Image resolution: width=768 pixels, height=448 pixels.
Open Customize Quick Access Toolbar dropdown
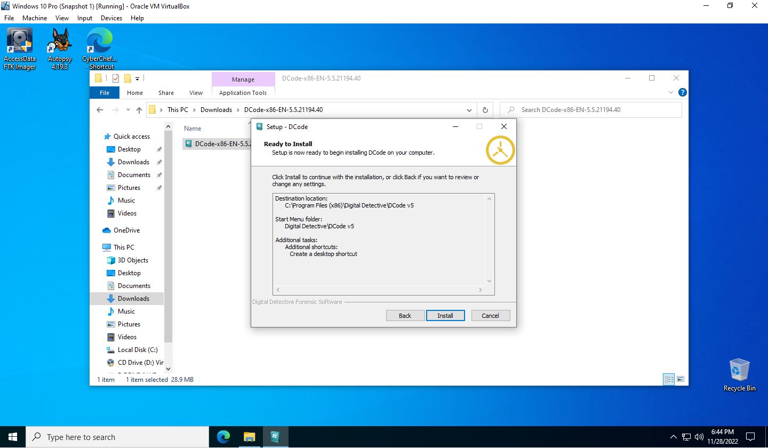pos(137,78)
